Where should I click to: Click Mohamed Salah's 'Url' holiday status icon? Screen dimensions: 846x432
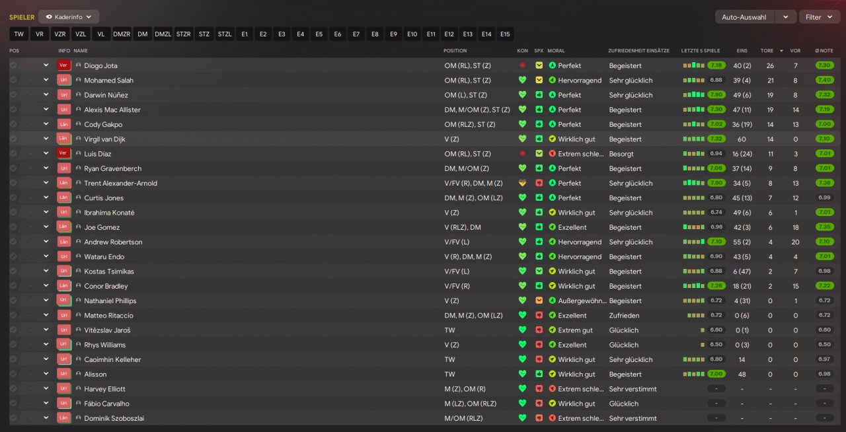coord(64,80)
